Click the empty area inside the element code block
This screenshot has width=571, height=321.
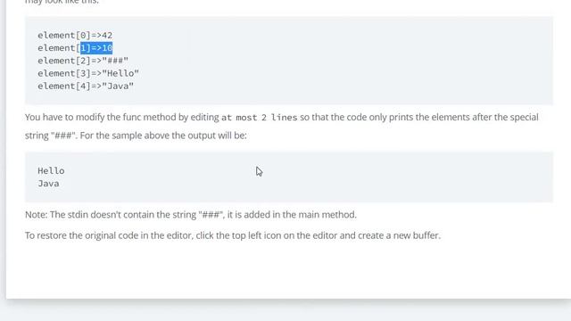pyautogui.click(x=346, y=61)
